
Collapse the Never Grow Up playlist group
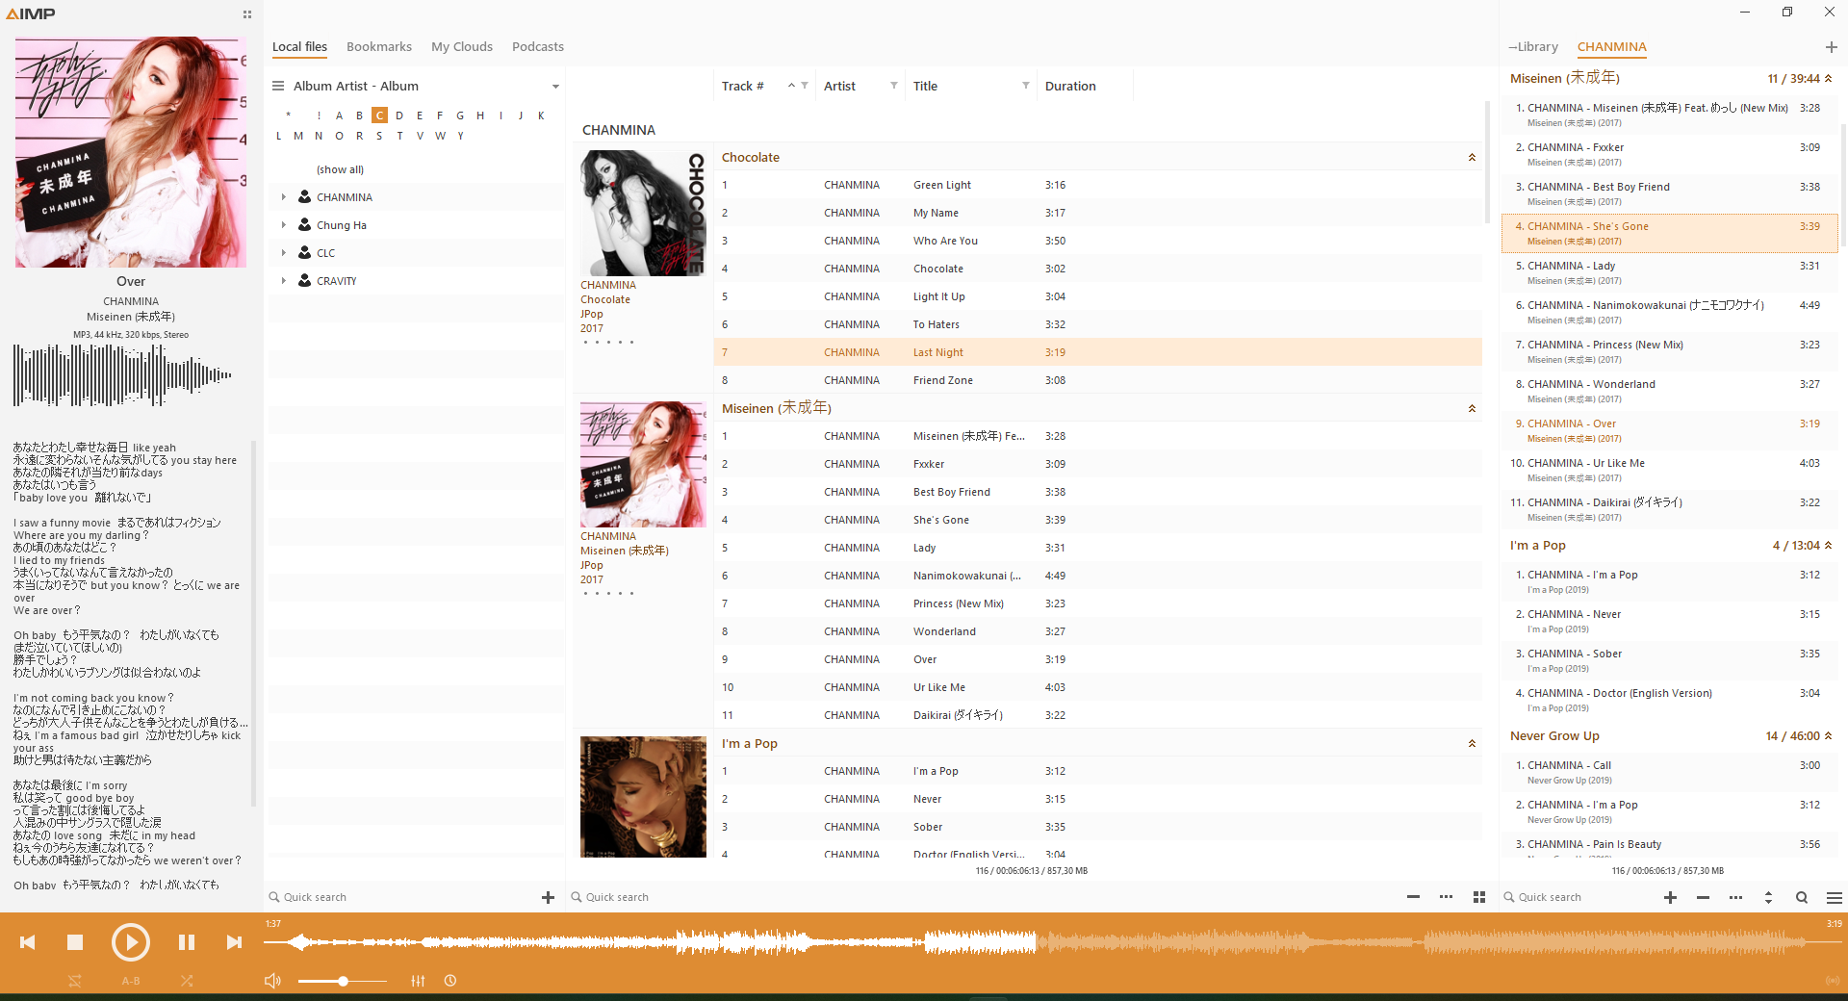tap(1828, 736)
